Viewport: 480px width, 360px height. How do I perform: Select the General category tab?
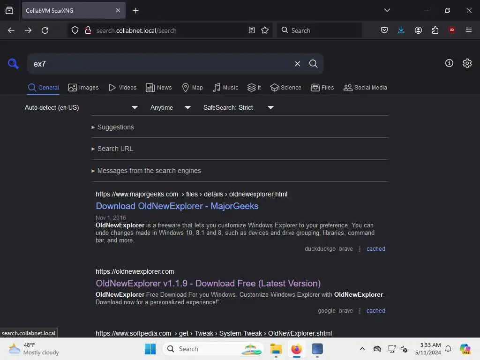(43, 88)
